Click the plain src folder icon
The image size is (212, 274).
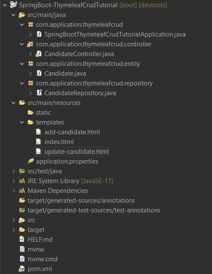pos(22,220)
